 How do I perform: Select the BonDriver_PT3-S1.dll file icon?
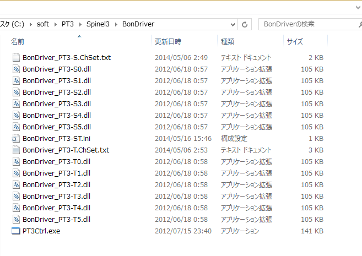pos(16,80)
